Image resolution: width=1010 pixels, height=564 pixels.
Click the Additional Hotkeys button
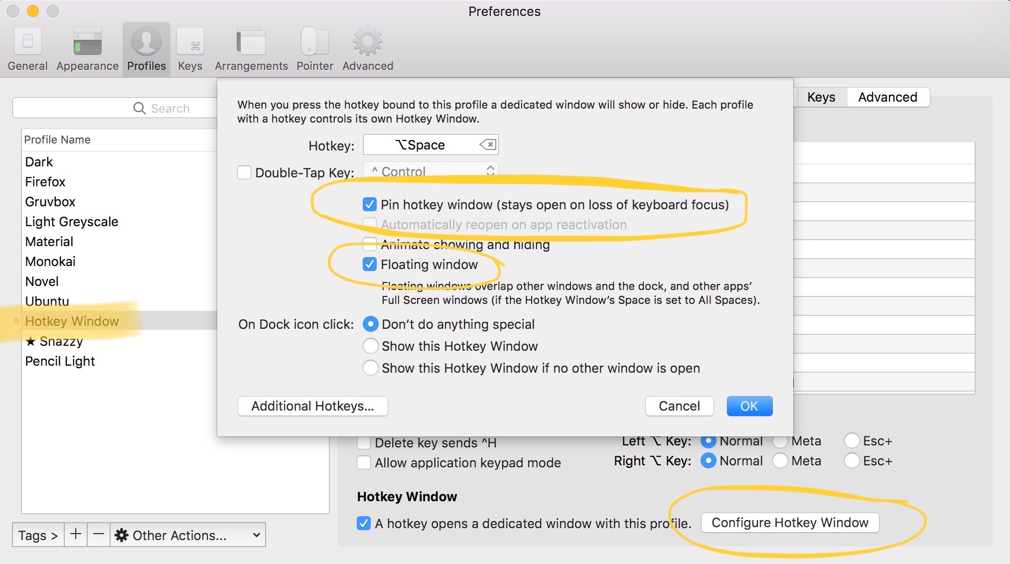(x=312, y=406)
